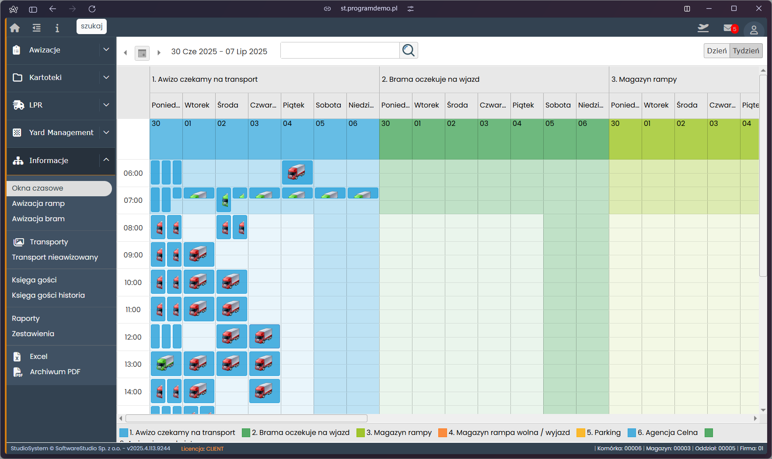The width and height of the screenshot is (772, 459).
Task: Click the calendar date picker icon
Action: pyautogui.click(x=142, y=53)
